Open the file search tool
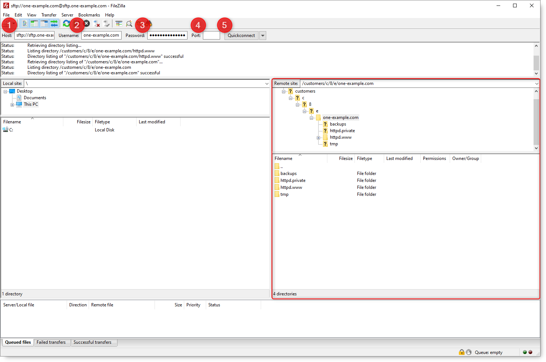 [129, 23]
